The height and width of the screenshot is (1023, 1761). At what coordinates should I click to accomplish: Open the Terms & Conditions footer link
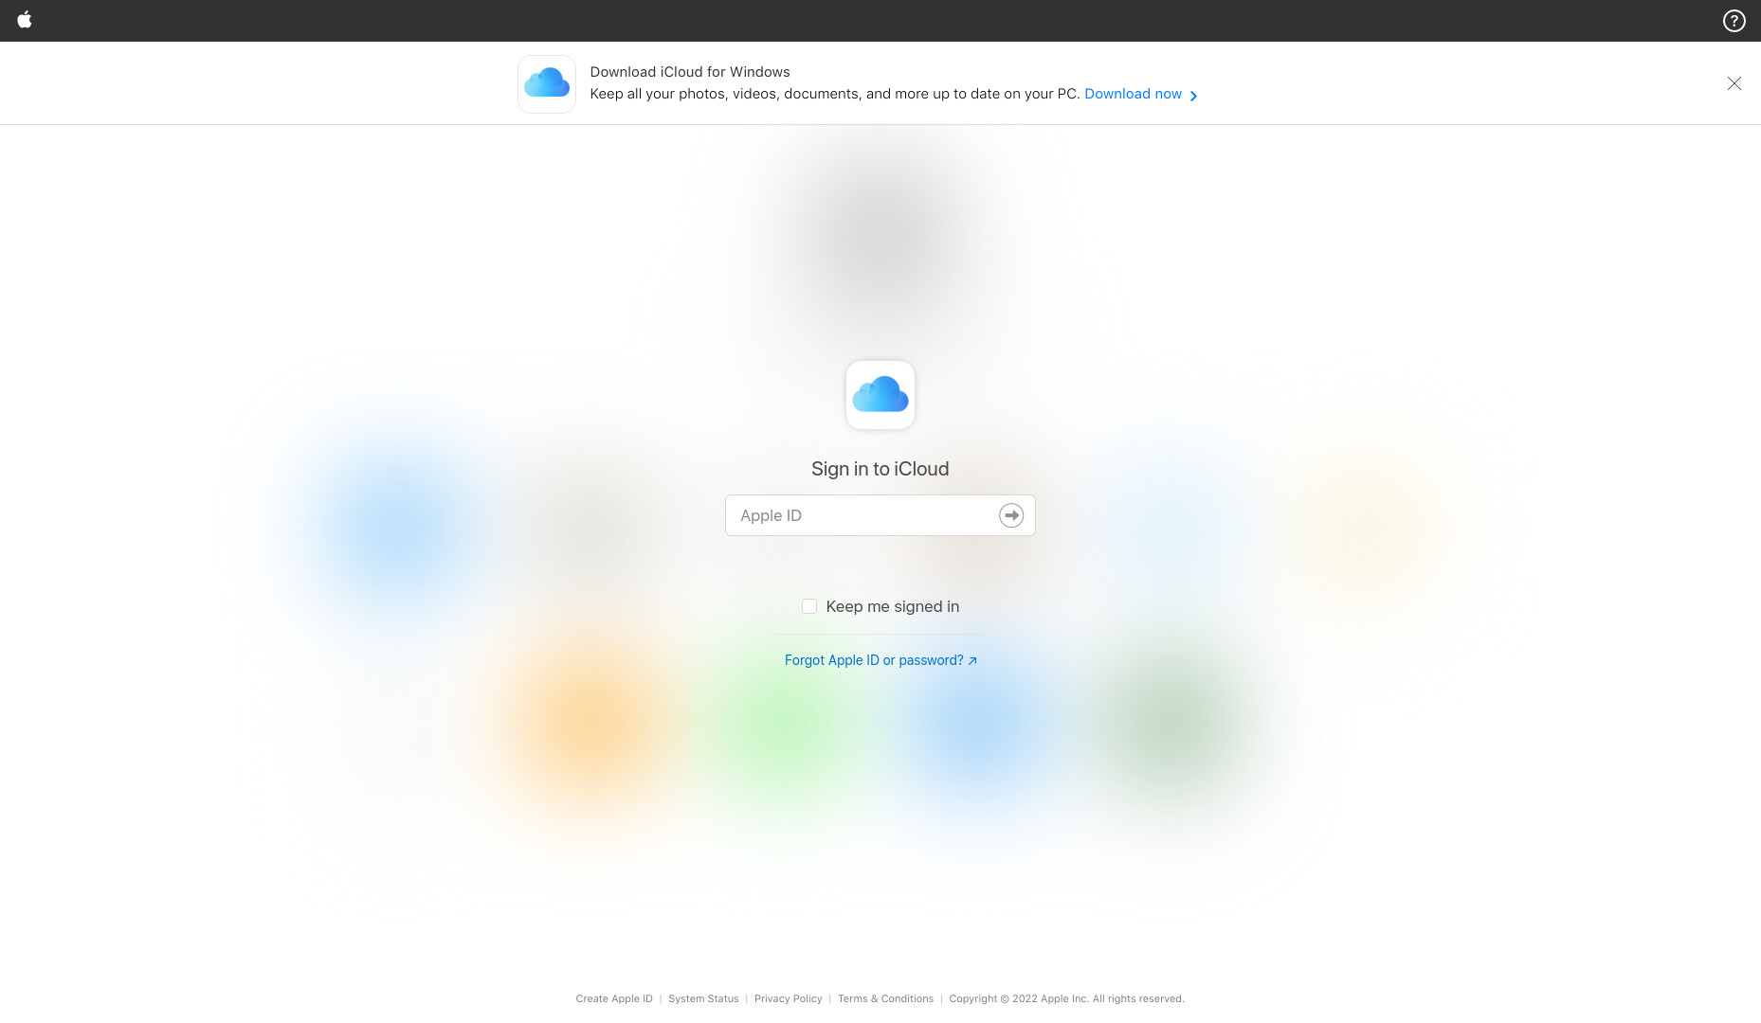[885, 998]
